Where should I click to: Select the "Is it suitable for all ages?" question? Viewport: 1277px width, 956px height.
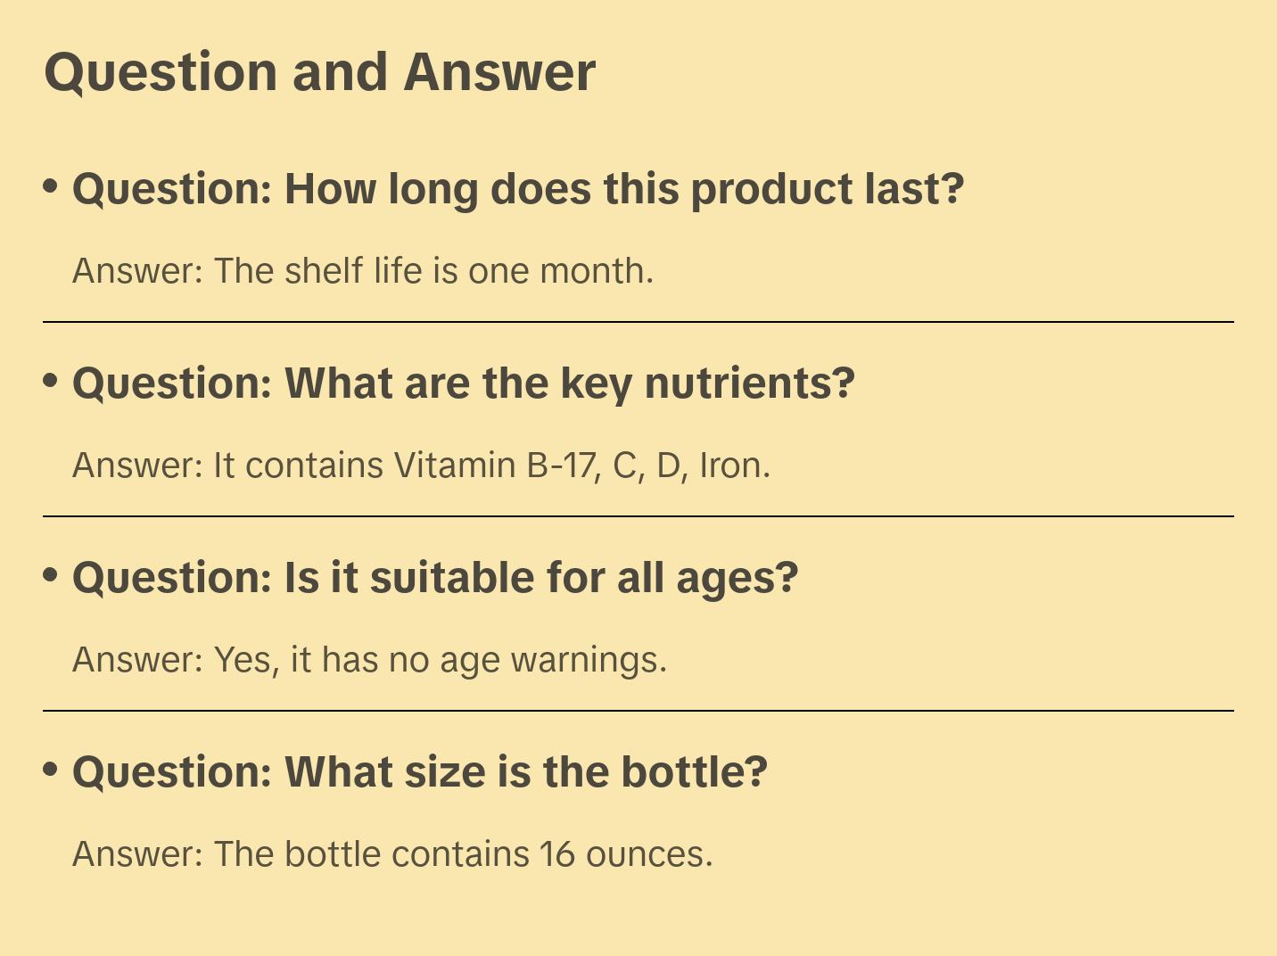[x=434, y=578]
